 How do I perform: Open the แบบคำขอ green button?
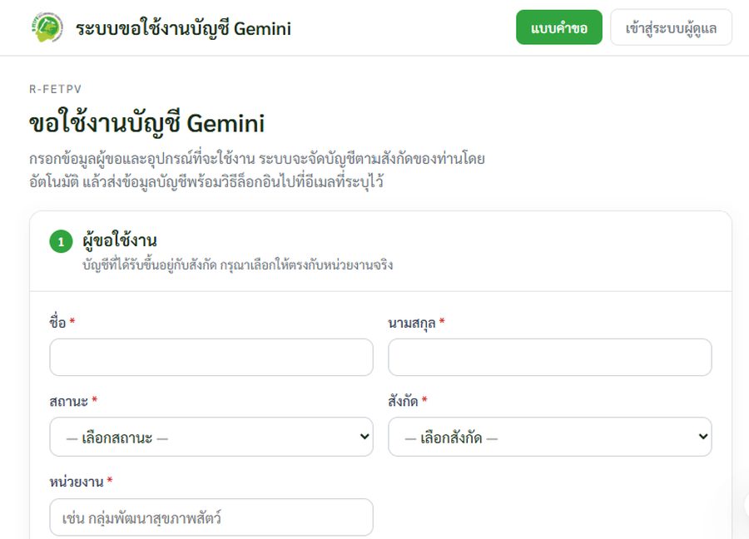559,27
